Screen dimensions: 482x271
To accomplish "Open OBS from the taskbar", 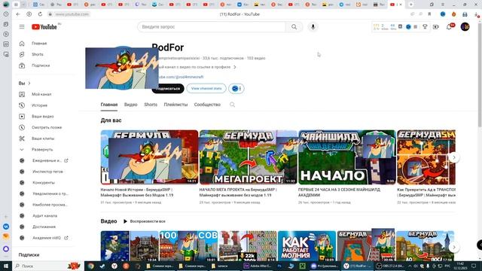I will click(x=390, y=266).
